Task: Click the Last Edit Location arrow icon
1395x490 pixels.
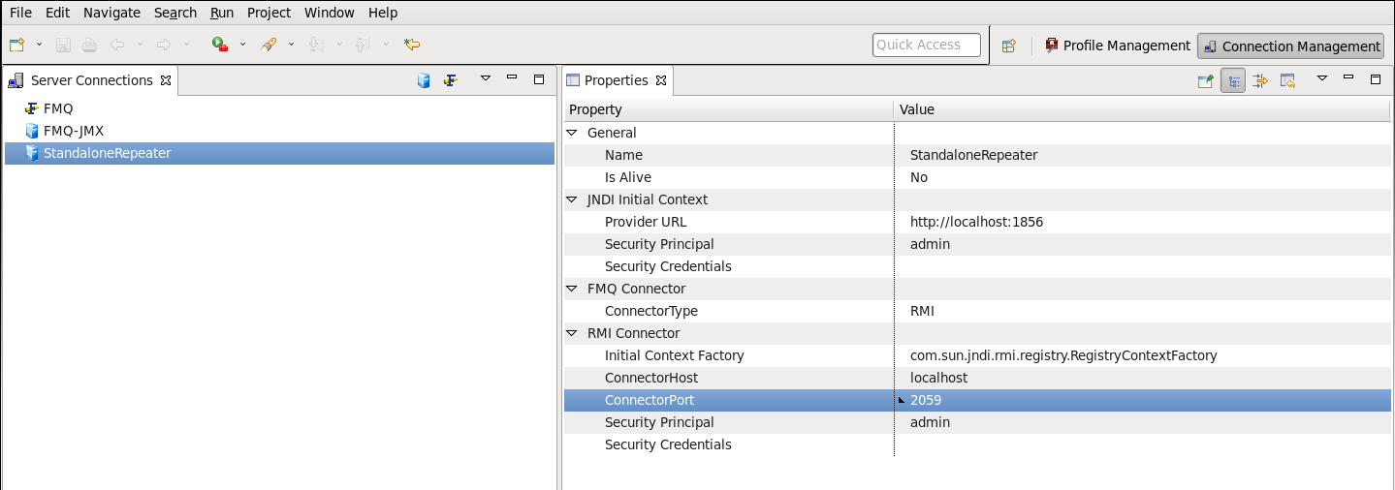Action: [x=412, y=45]
